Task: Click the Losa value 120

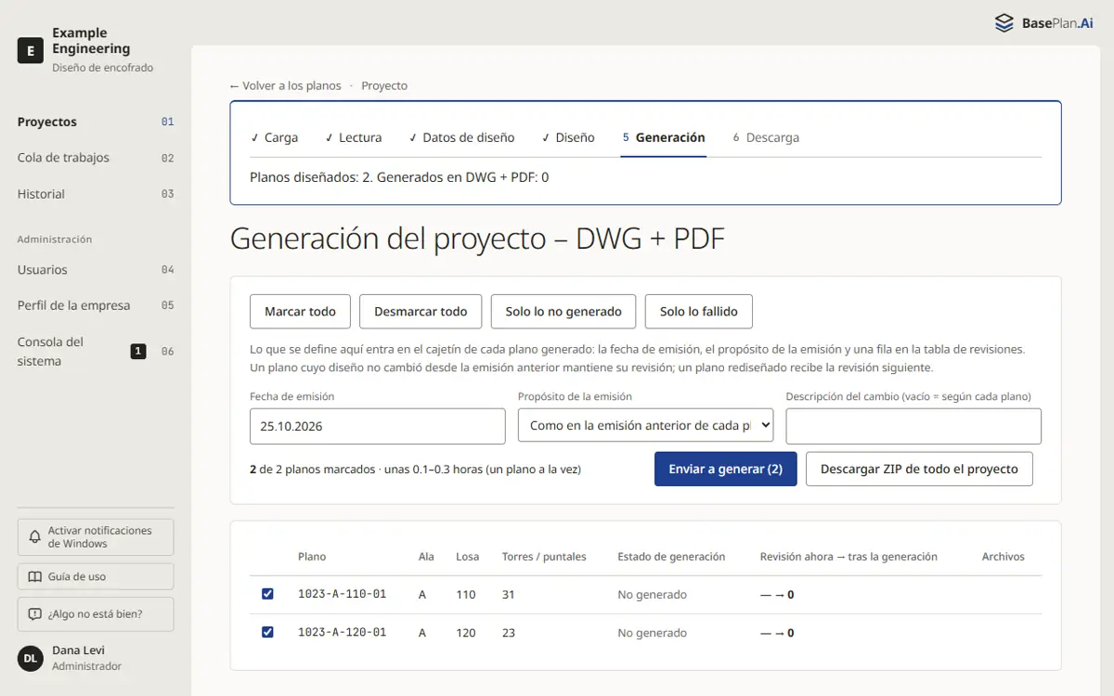Action: tap(466, 633)
